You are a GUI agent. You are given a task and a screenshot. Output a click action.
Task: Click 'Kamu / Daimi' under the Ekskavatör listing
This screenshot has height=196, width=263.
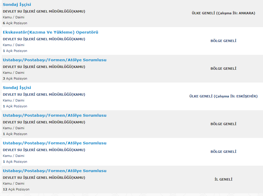tap(13, 45)
